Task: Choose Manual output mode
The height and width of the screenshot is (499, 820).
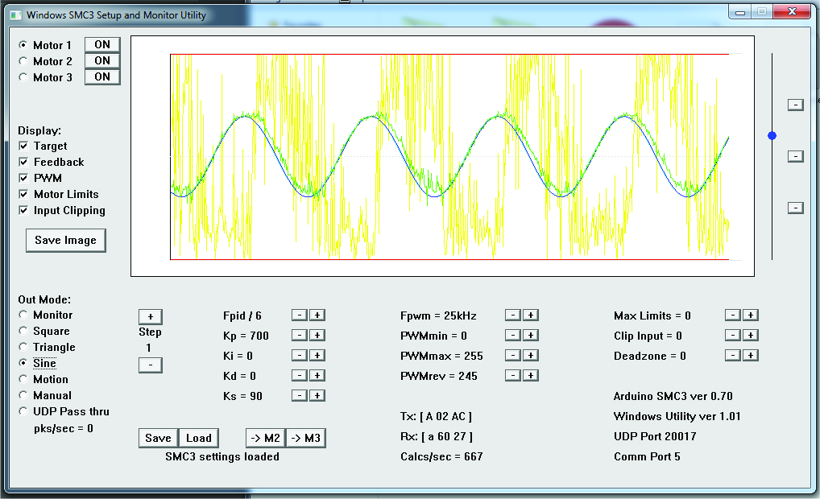Action: [23, 395]
